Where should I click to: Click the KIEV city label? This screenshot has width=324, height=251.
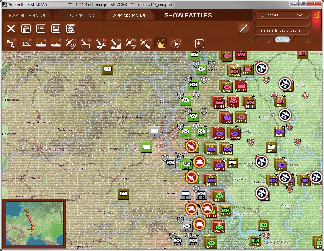tap(161, 147)
